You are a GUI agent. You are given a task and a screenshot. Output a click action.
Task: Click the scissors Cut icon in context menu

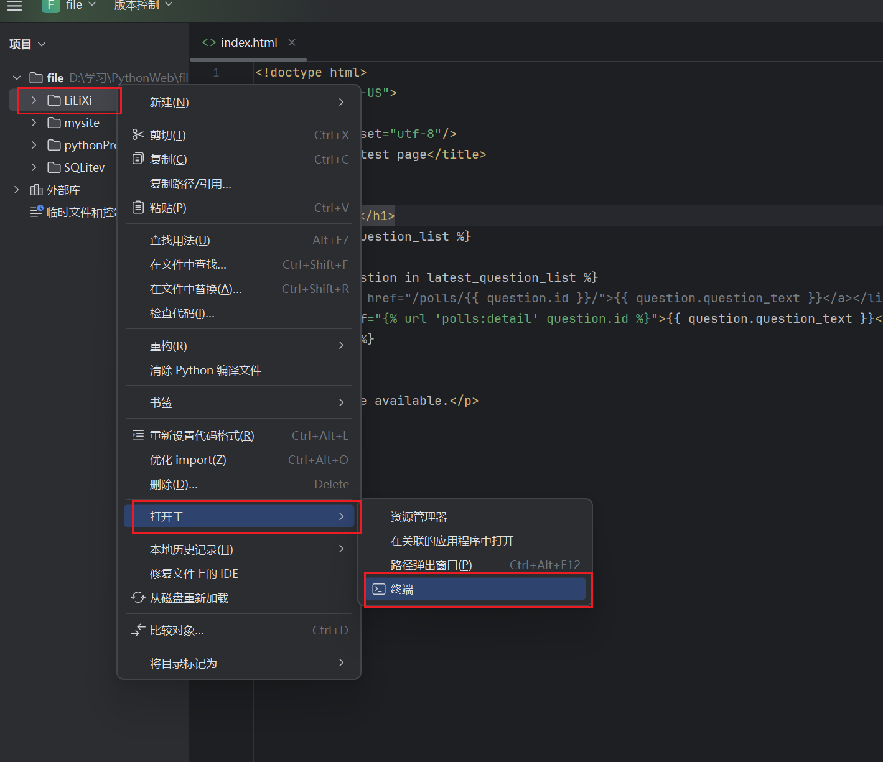(138, 134)
